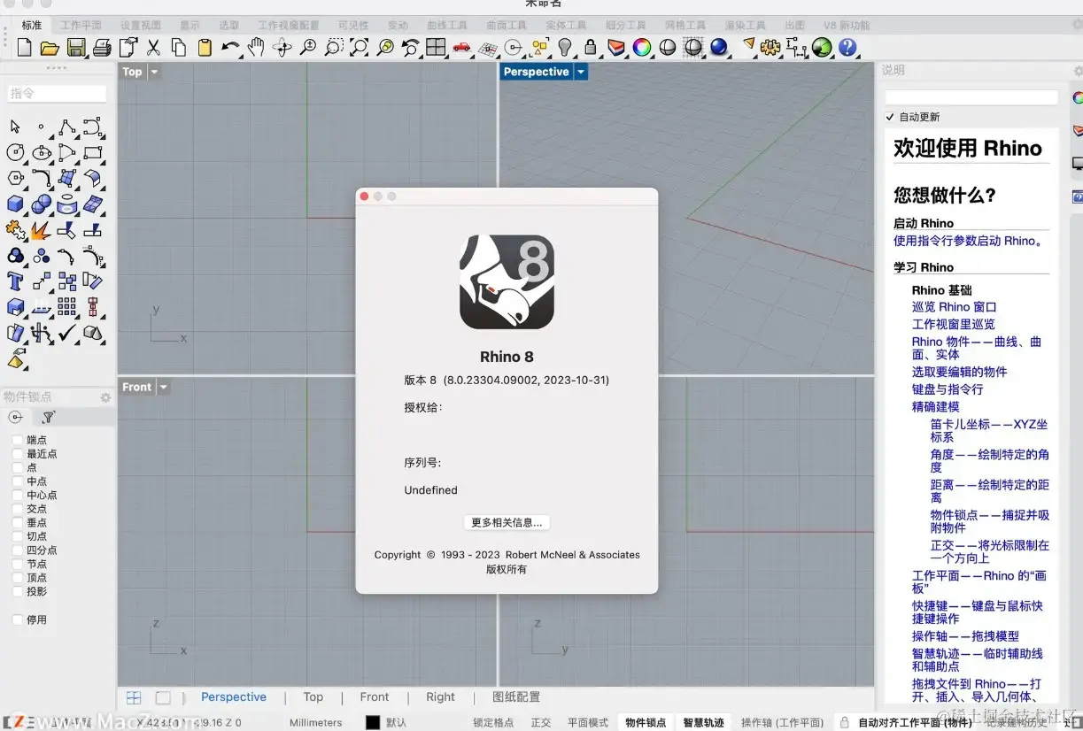This screenshot has width=1083, height=731.
Task: Click the puzzle-piece Join icon
Action: click(15, 230)
